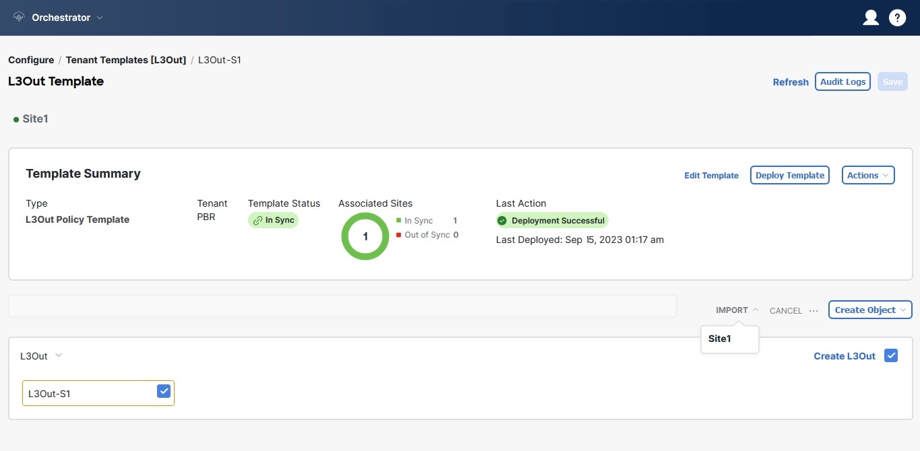Open the user profile icon
920x451 pixels.
[871, 18]
